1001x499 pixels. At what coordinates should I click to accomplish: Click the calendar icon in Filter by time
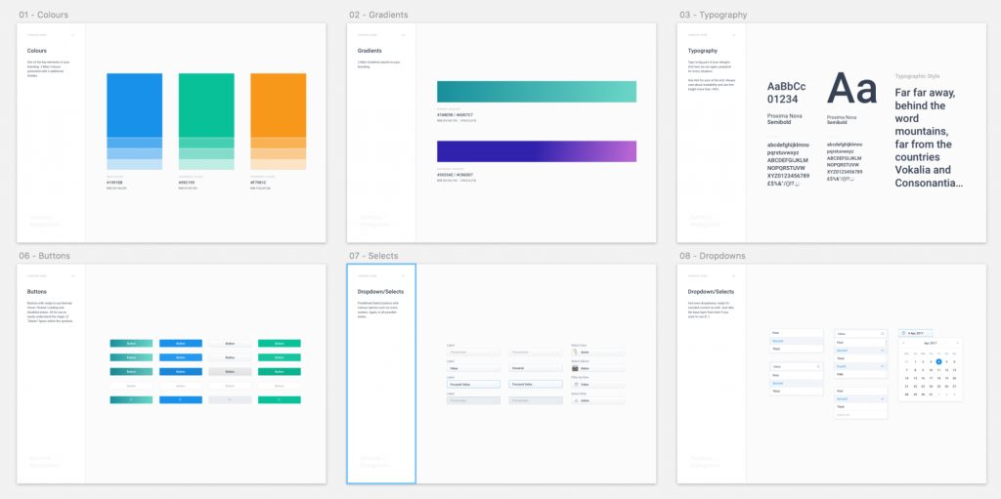577,384
